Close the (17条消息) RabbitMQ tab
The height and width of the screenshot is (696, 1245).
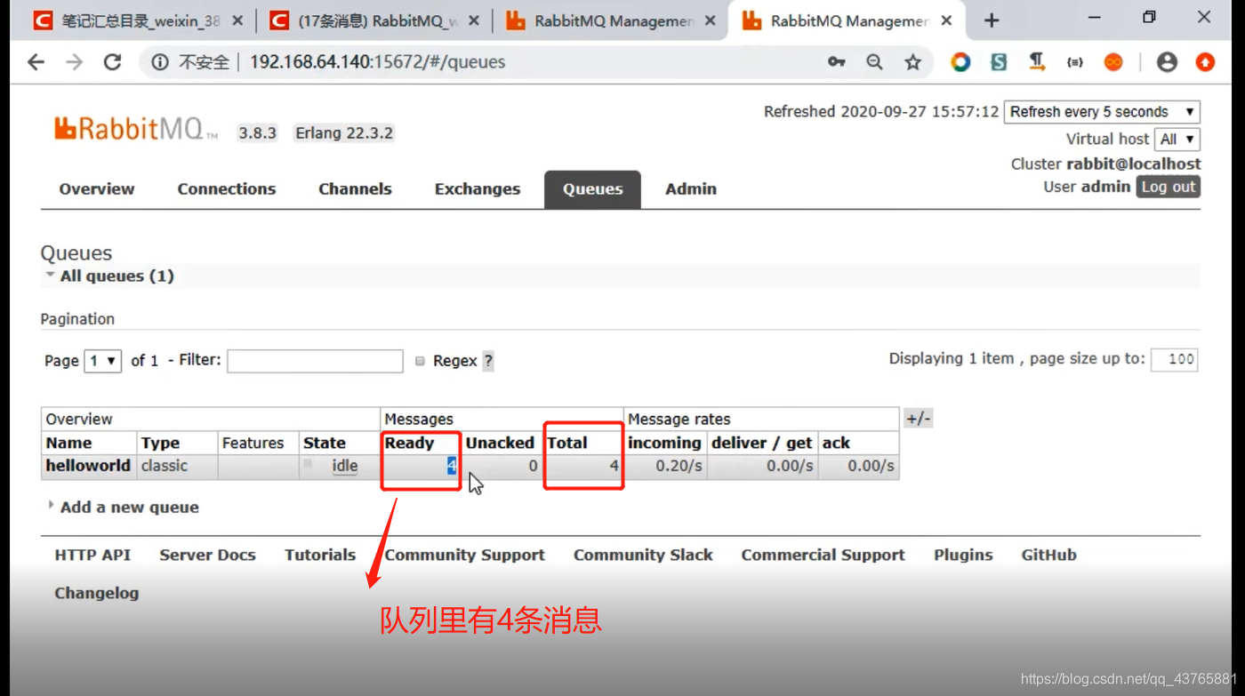[474, 20]
